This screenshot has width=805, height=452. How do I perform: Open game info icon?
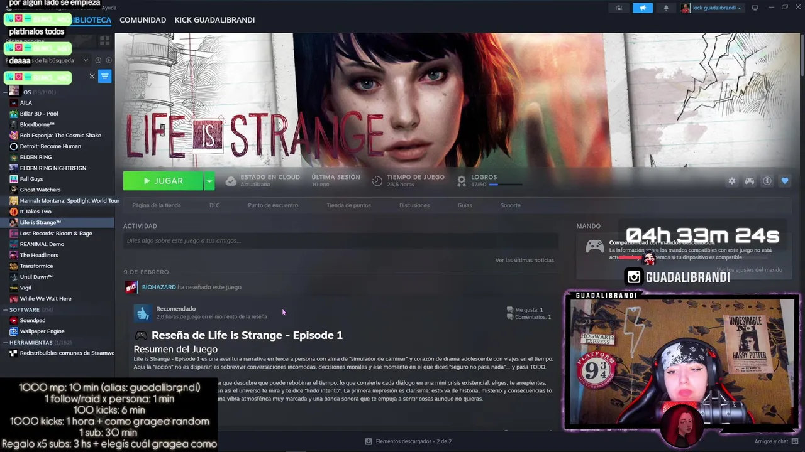(x=767, y=181)
